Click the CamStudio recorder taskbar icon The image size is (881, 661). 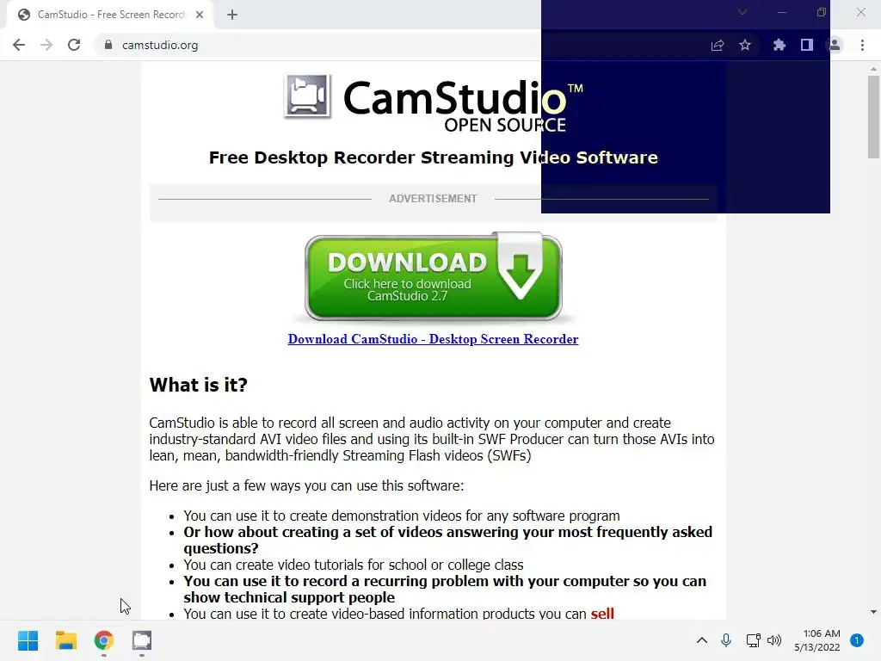tap(142, 640)
